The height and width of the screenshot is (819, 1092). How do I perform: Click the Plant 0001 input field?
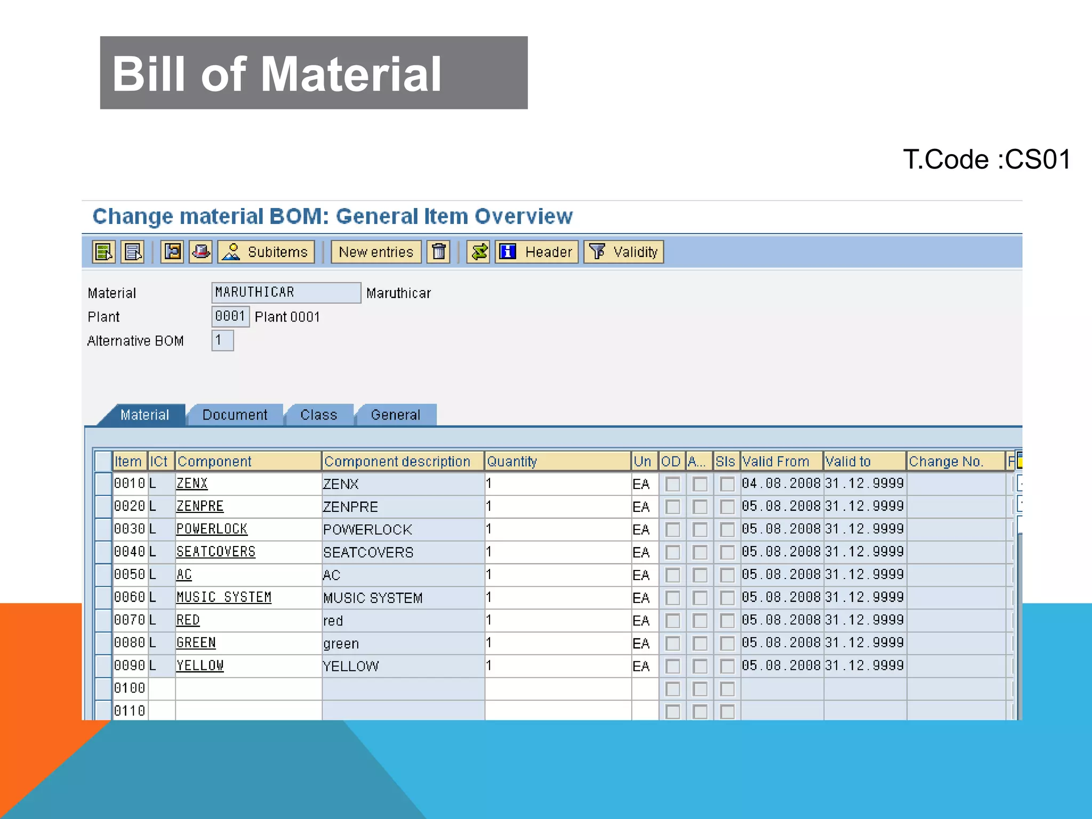(230, 316)
